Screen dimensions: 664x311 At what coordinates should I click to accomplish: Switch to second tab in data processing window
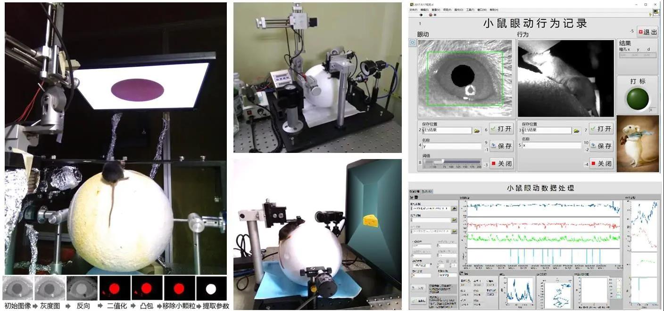coord(427,191)
